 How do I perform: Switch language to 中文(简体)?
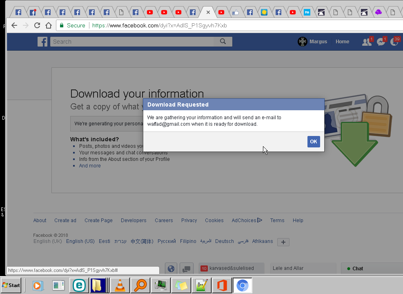[142, 241]
